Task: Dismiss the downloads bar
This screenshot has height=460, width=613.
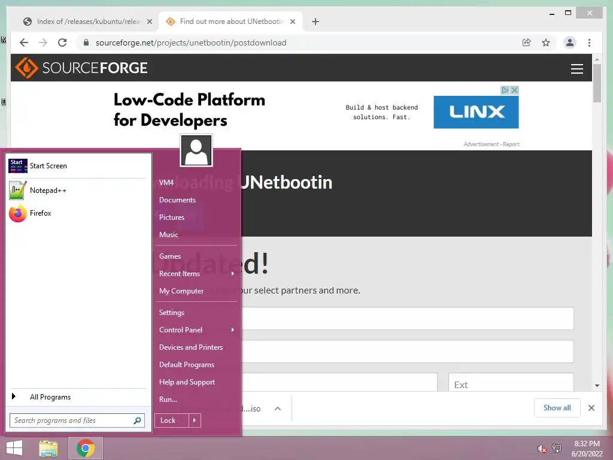Action: 591,408
